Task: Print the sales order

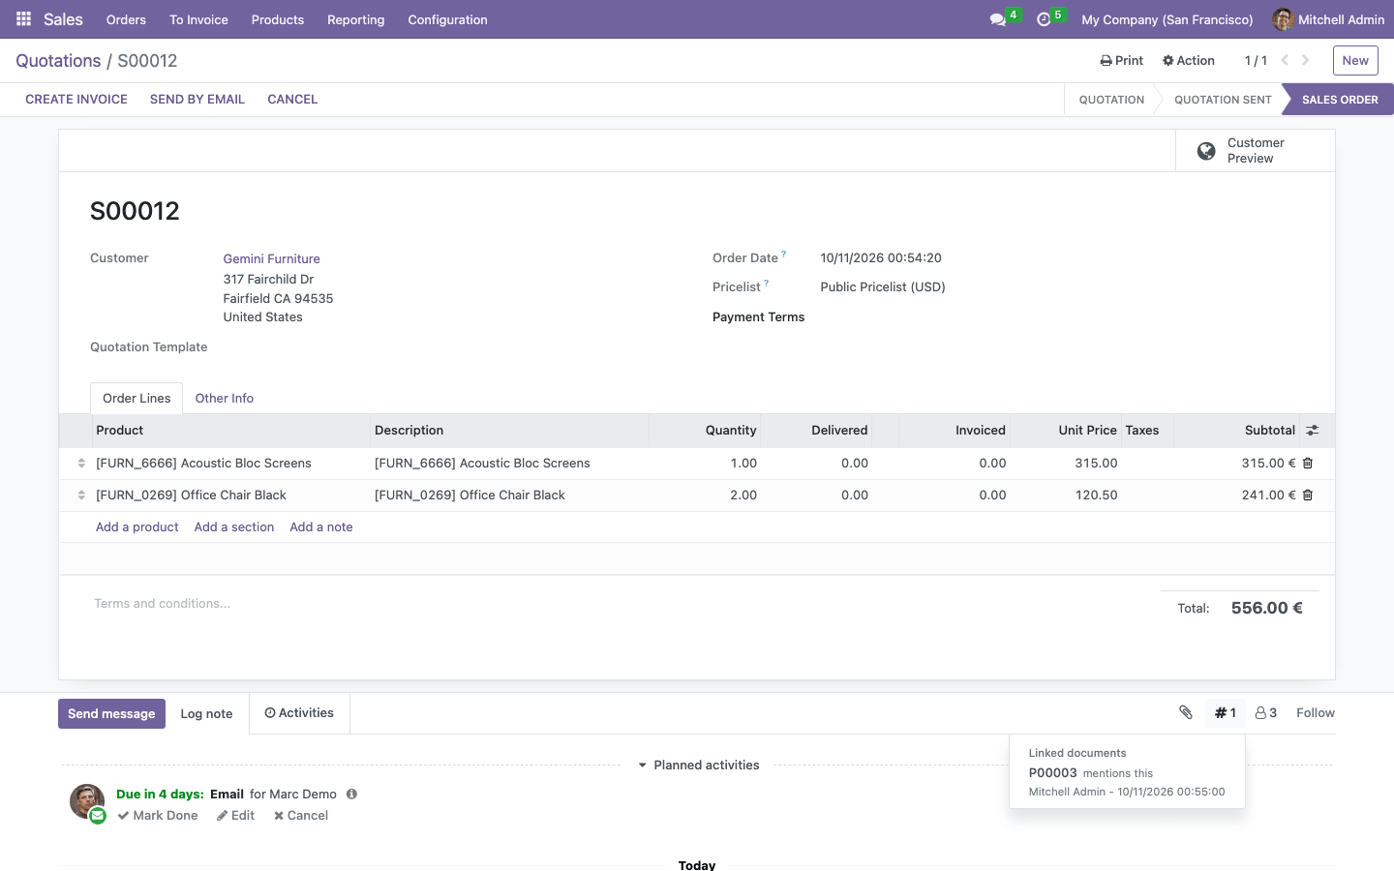Action: coord(1122,60)
